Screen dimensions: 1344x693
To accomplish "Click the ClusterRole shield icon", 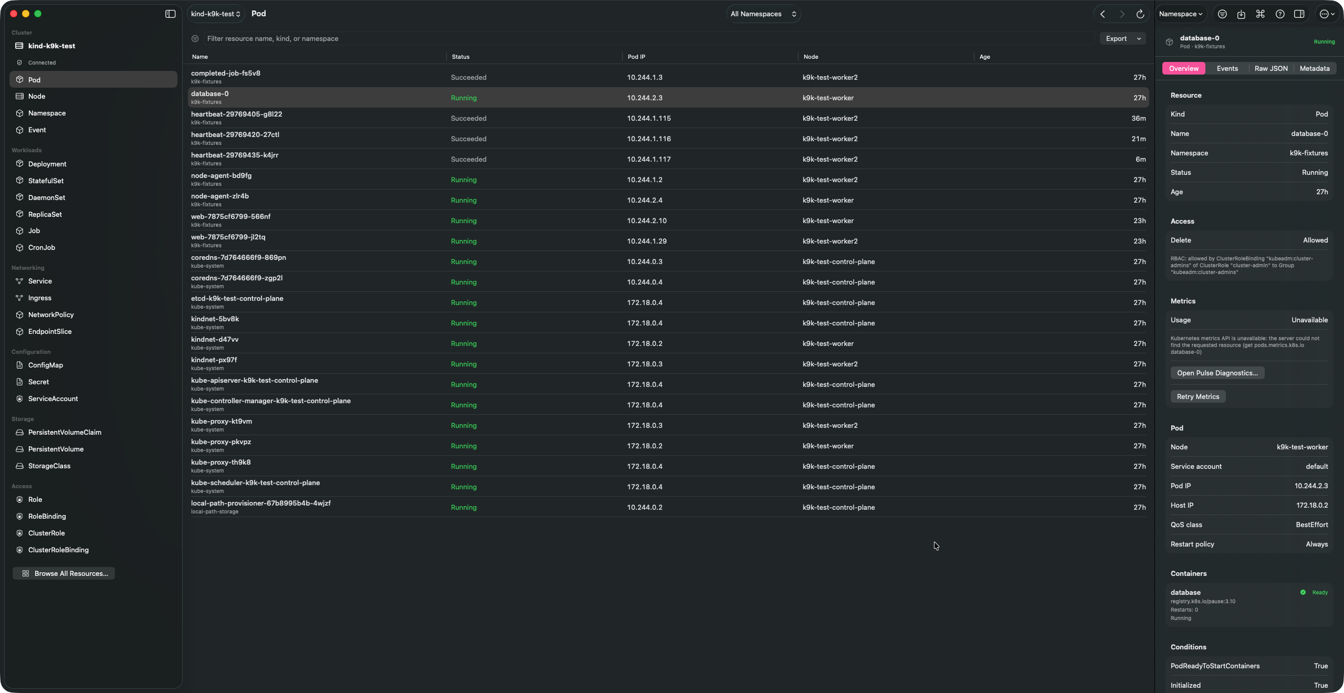I will (19, 533).
